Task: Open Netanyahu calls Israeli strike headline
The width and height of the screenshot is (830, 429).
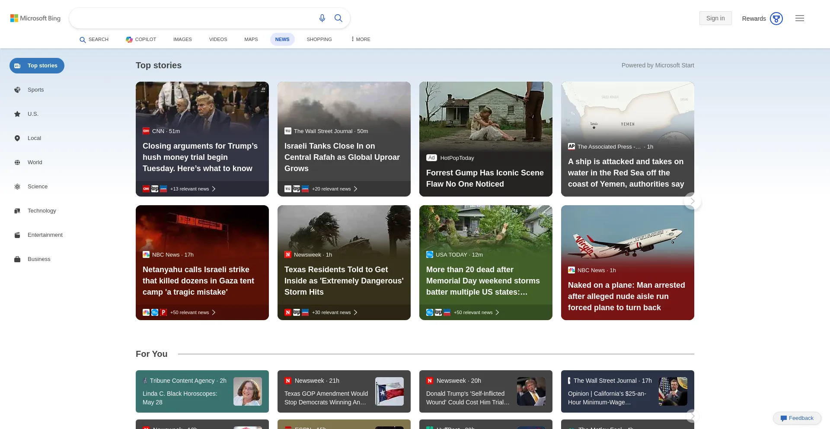Action: [198, 281]
